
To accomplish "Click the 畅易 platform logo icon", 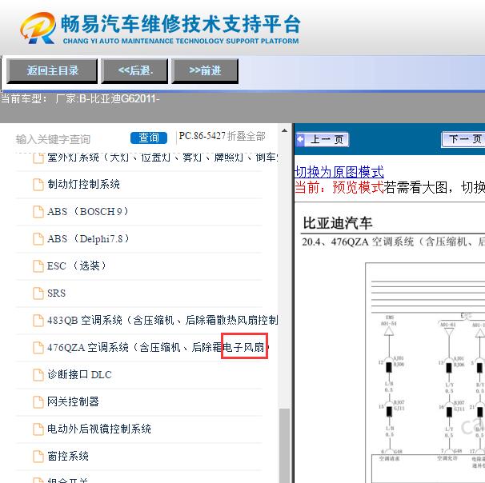I will [x=38, y=28].
